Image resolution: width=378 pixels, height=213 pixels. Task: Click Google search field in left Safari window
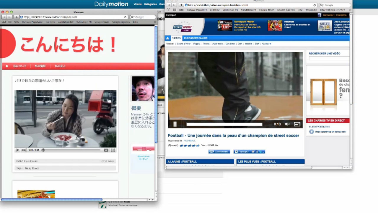point(143,17)
